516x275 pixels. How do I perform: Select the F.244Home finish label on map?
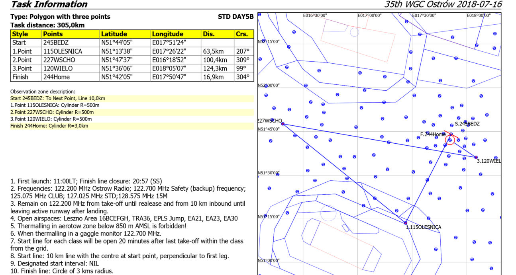433,135
